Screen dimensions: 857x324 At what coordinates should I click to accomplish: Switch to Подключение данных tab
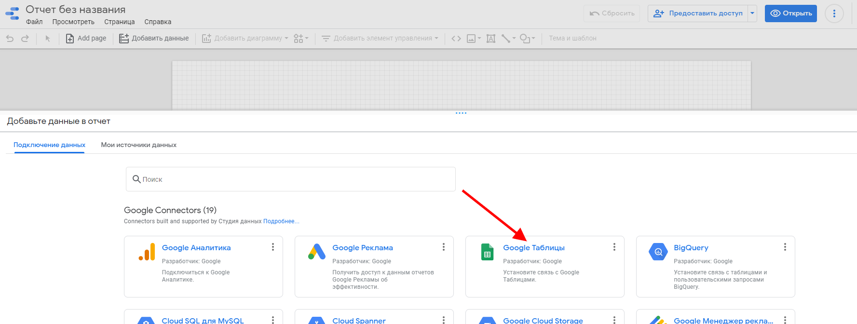[x=49, y=145]
